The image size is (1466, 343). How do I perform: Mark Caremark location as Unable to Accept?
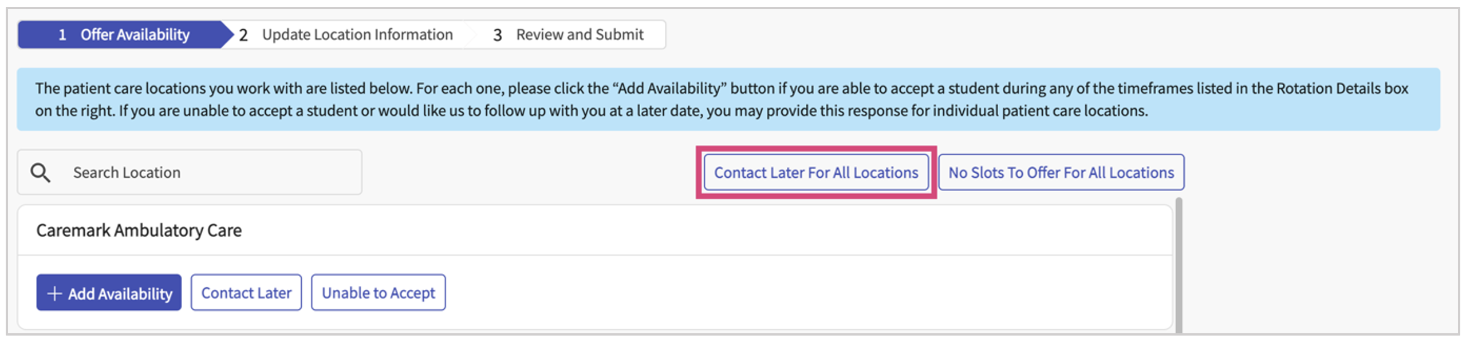point(378,293)
